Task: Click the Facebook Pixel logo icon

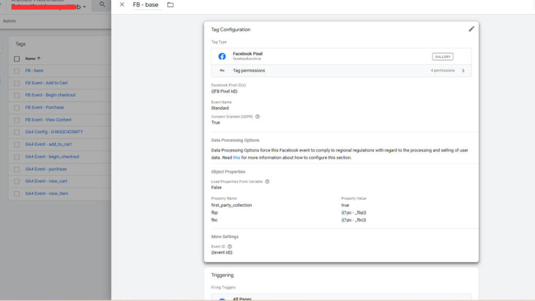Action: click(222, 56)
